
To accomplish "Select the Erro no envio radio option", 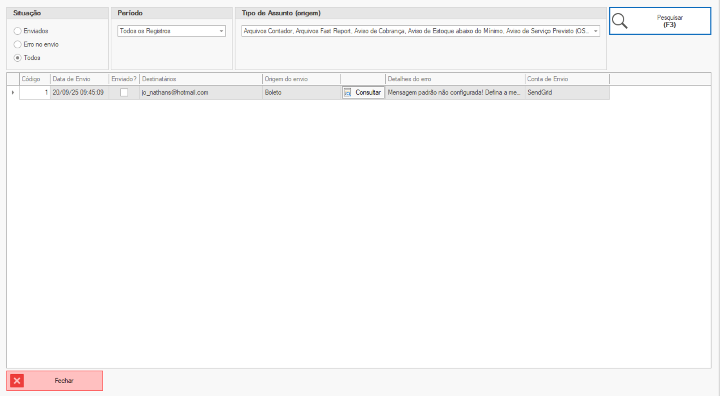I will [18, 44].
